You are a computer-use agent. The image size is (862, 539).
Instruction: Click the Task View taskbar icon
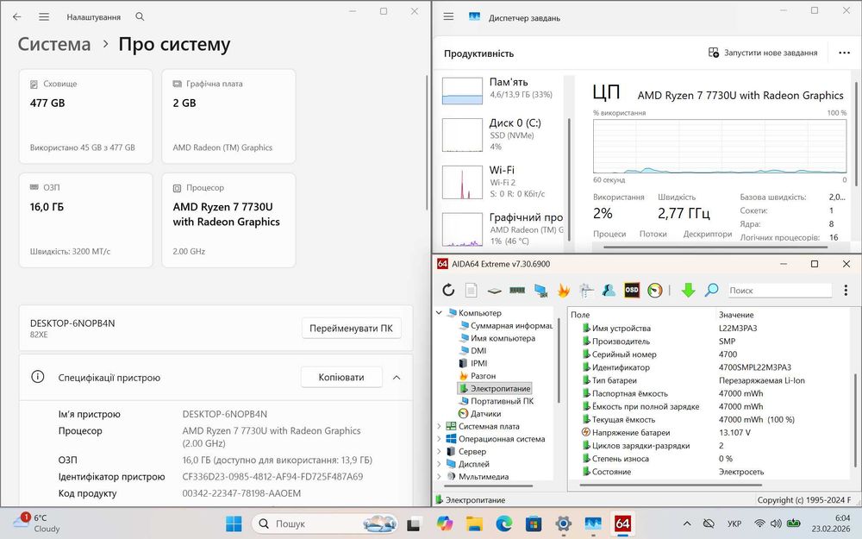(x=414, y=523)
